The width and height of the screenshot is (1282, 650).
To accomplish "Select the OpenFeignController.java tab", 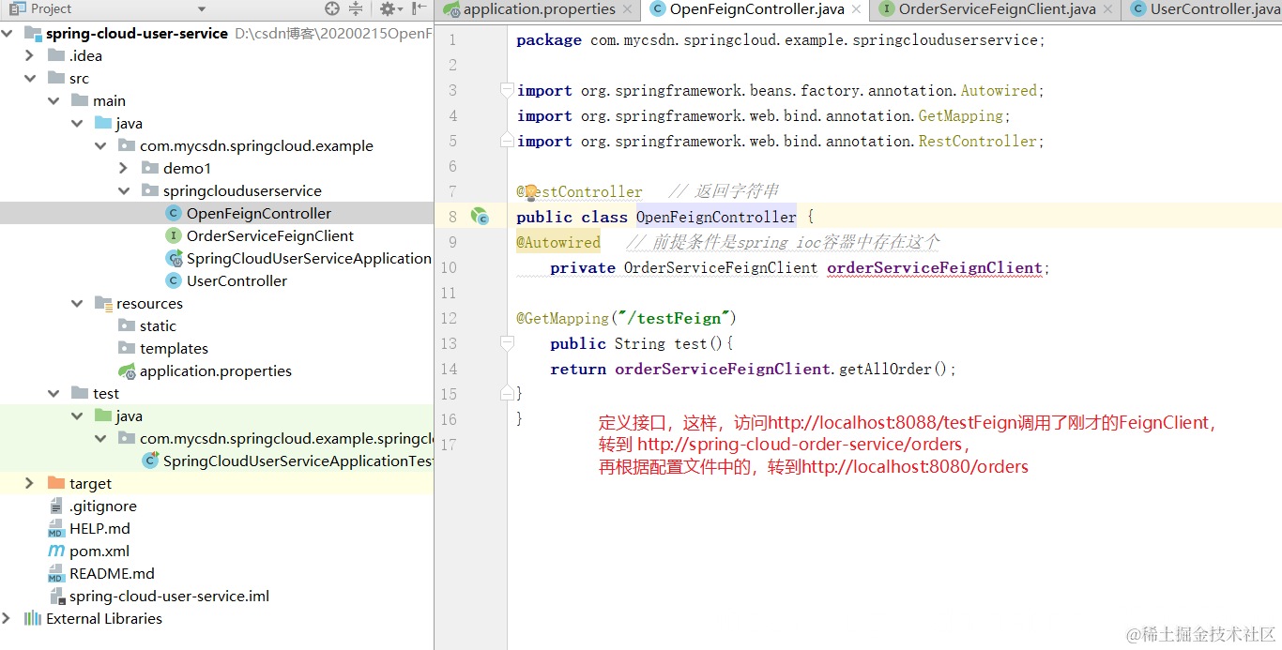I will (x=757, y=9).
